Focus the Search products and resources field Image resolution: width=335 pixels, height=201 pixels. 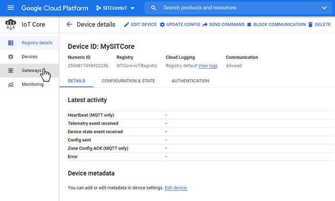point(238,8)
